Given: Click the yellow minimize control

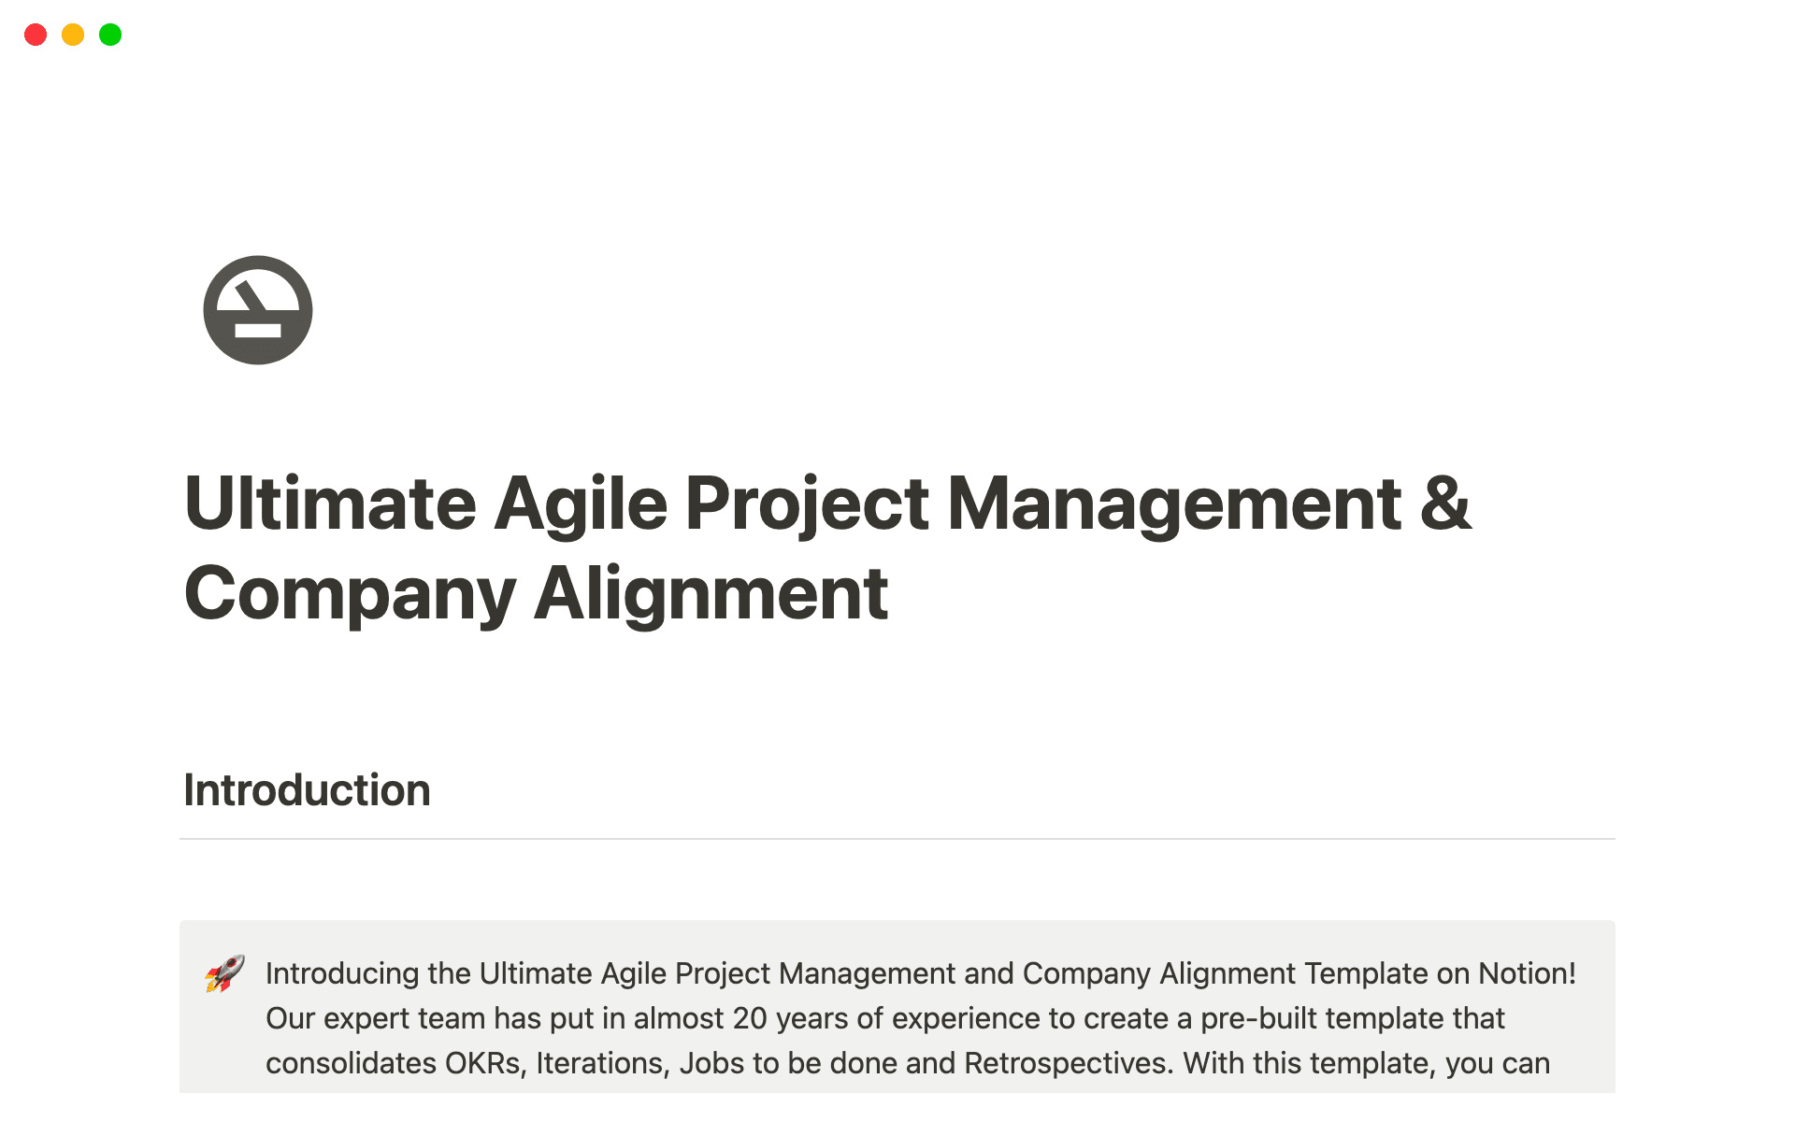Looking at the screenshot, I should pyautogui.click(x=73, y=35).
